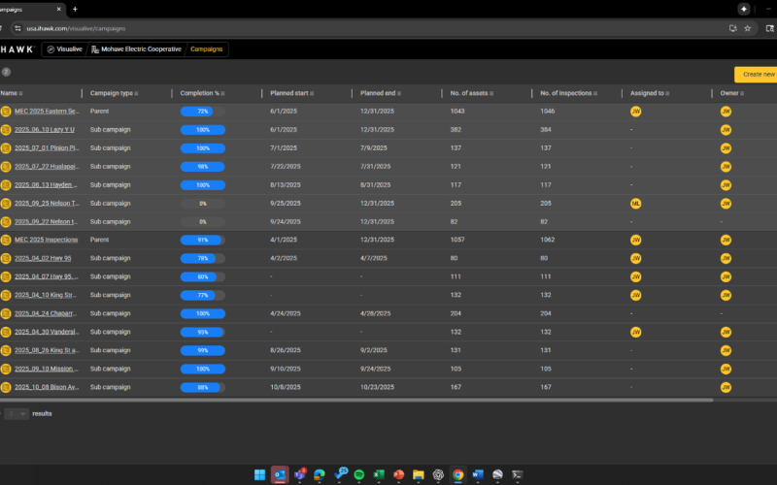The image size is (777, 485).
Task: Open the Visualive breadcrumb selector
Action: [x=65, y=48]
